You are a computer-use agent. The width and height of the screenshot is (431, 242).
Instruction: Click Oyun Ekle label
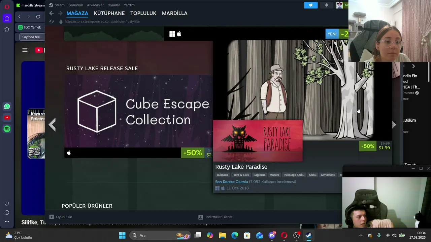[64, 217]
